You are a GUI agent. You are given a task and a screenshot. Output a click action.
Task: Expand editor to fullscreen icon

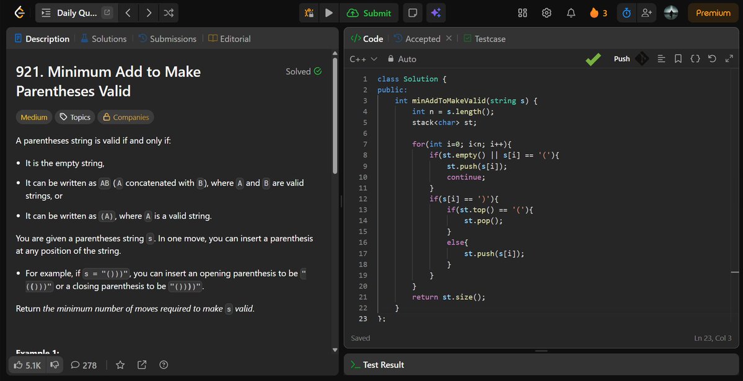729,59
